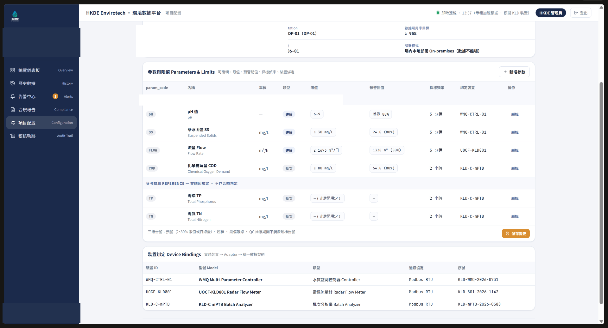Click the 登出 logout button
This screenshot has height=328, width=608.
[x=581, y=13]
